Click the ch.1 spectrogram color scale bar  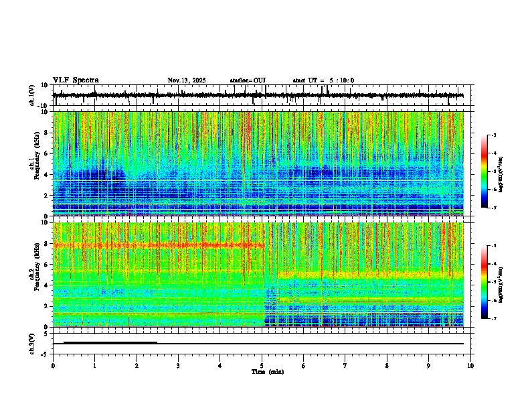[x=484, y=172]
